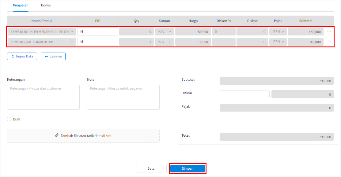Click summary Subtotal field 795,000
Viewport: 341px width, 177px height.
click(x=277, y=81)
